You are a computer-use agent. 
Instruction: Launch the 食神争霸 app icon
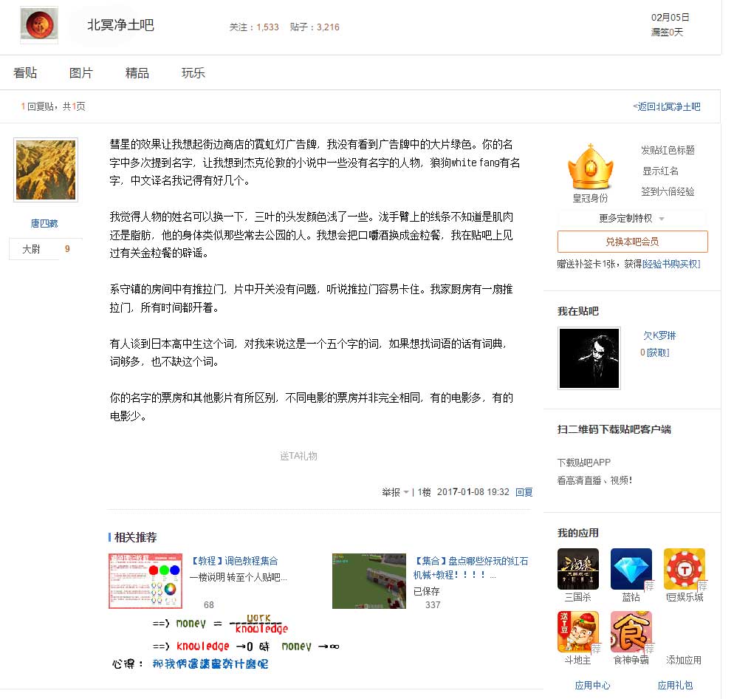631,632
